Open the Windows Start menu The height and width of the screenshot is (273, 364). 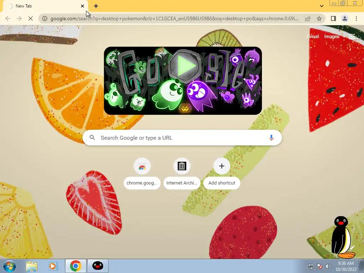10,266
